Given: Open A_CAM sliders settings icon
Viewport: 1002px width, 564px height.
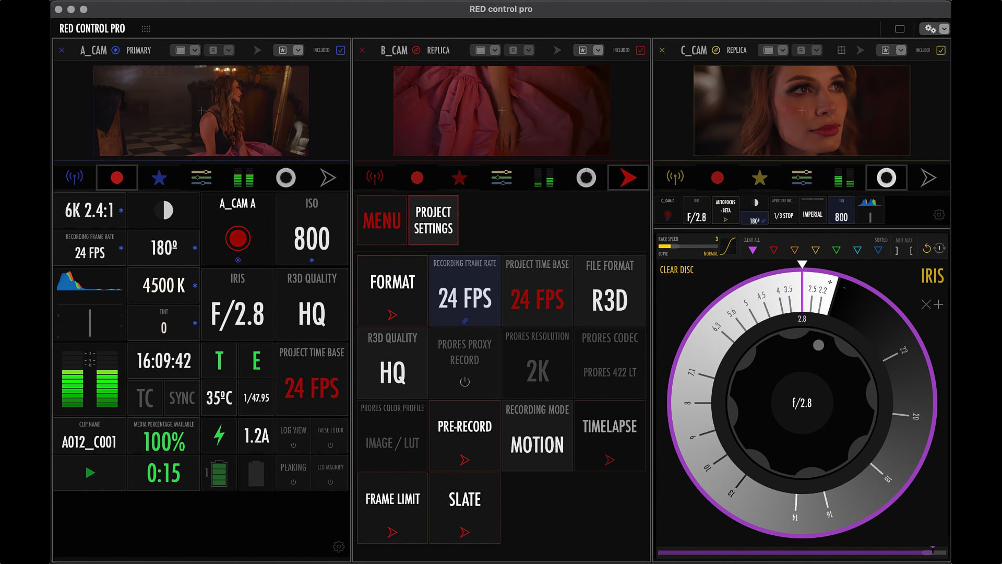Looking at the screenshot, I should (x=201, y=178).
